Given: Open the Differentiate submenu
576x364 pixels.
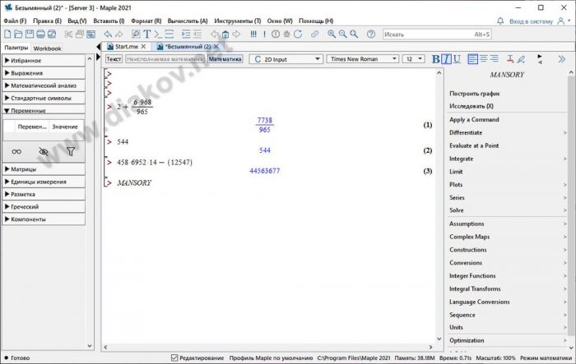Looking at the screenshot, I should coord(508,132).
